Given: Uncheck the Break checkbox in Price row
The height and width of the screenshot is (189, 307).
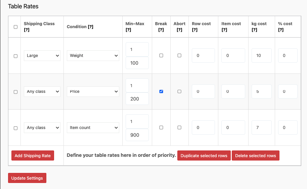Looking at the screenshot, I should 161,91.
